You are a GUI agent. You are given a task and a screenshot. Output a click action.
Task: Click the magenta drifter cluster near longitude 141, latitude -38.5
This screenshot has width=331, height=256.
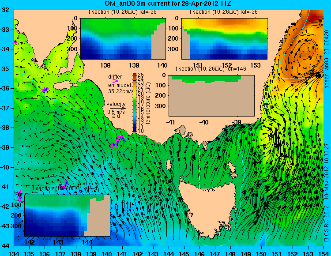pyautogui.click(x=118, y=141)
